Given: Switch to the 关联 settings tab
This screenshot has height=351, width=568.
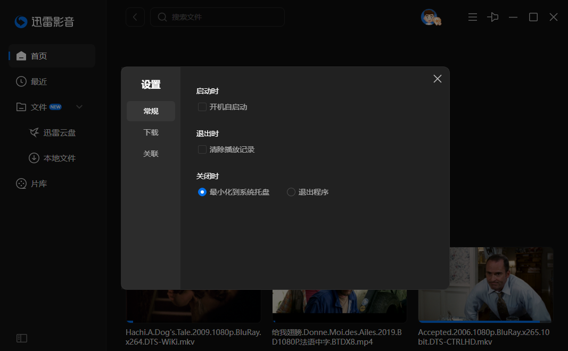Looking at the screenshot, I should (x=151, y=154).
